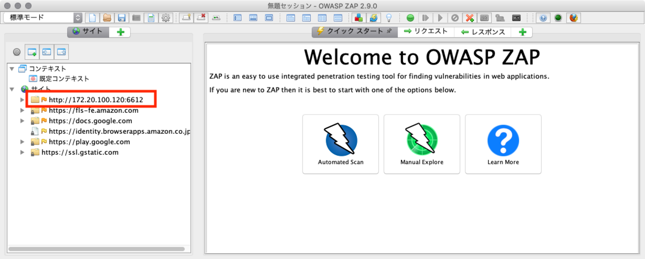Expand the Sites tabs view icon
The height and width of the screenshot is (259, 645).
pos(291,18)
